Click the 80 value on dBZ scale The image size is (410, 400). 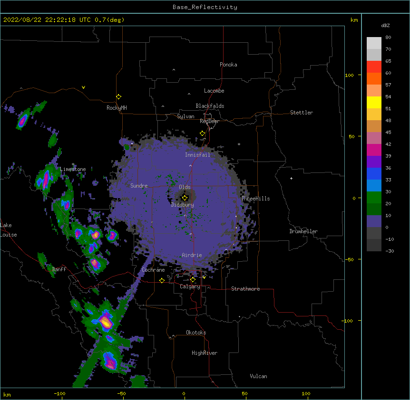388,38
